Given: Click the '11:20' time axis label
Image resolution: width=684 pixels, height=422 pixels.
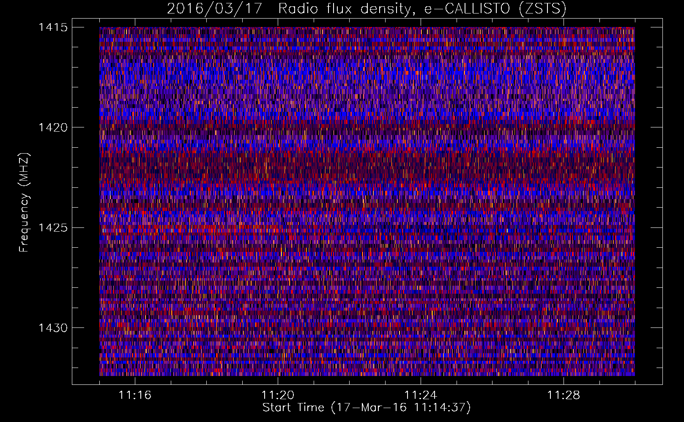Looking at the screenshot, I should click(x=278, y=395).
